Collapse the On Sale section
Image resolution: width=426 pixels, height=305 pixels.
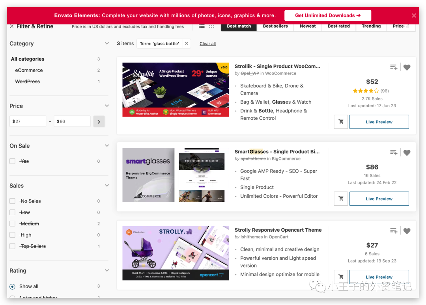(107, 146)
